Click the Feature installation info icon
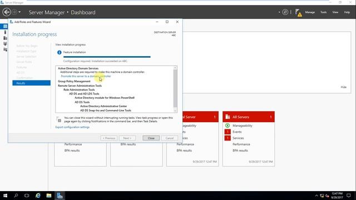The image size is (356, 200). tap(60, 52)
